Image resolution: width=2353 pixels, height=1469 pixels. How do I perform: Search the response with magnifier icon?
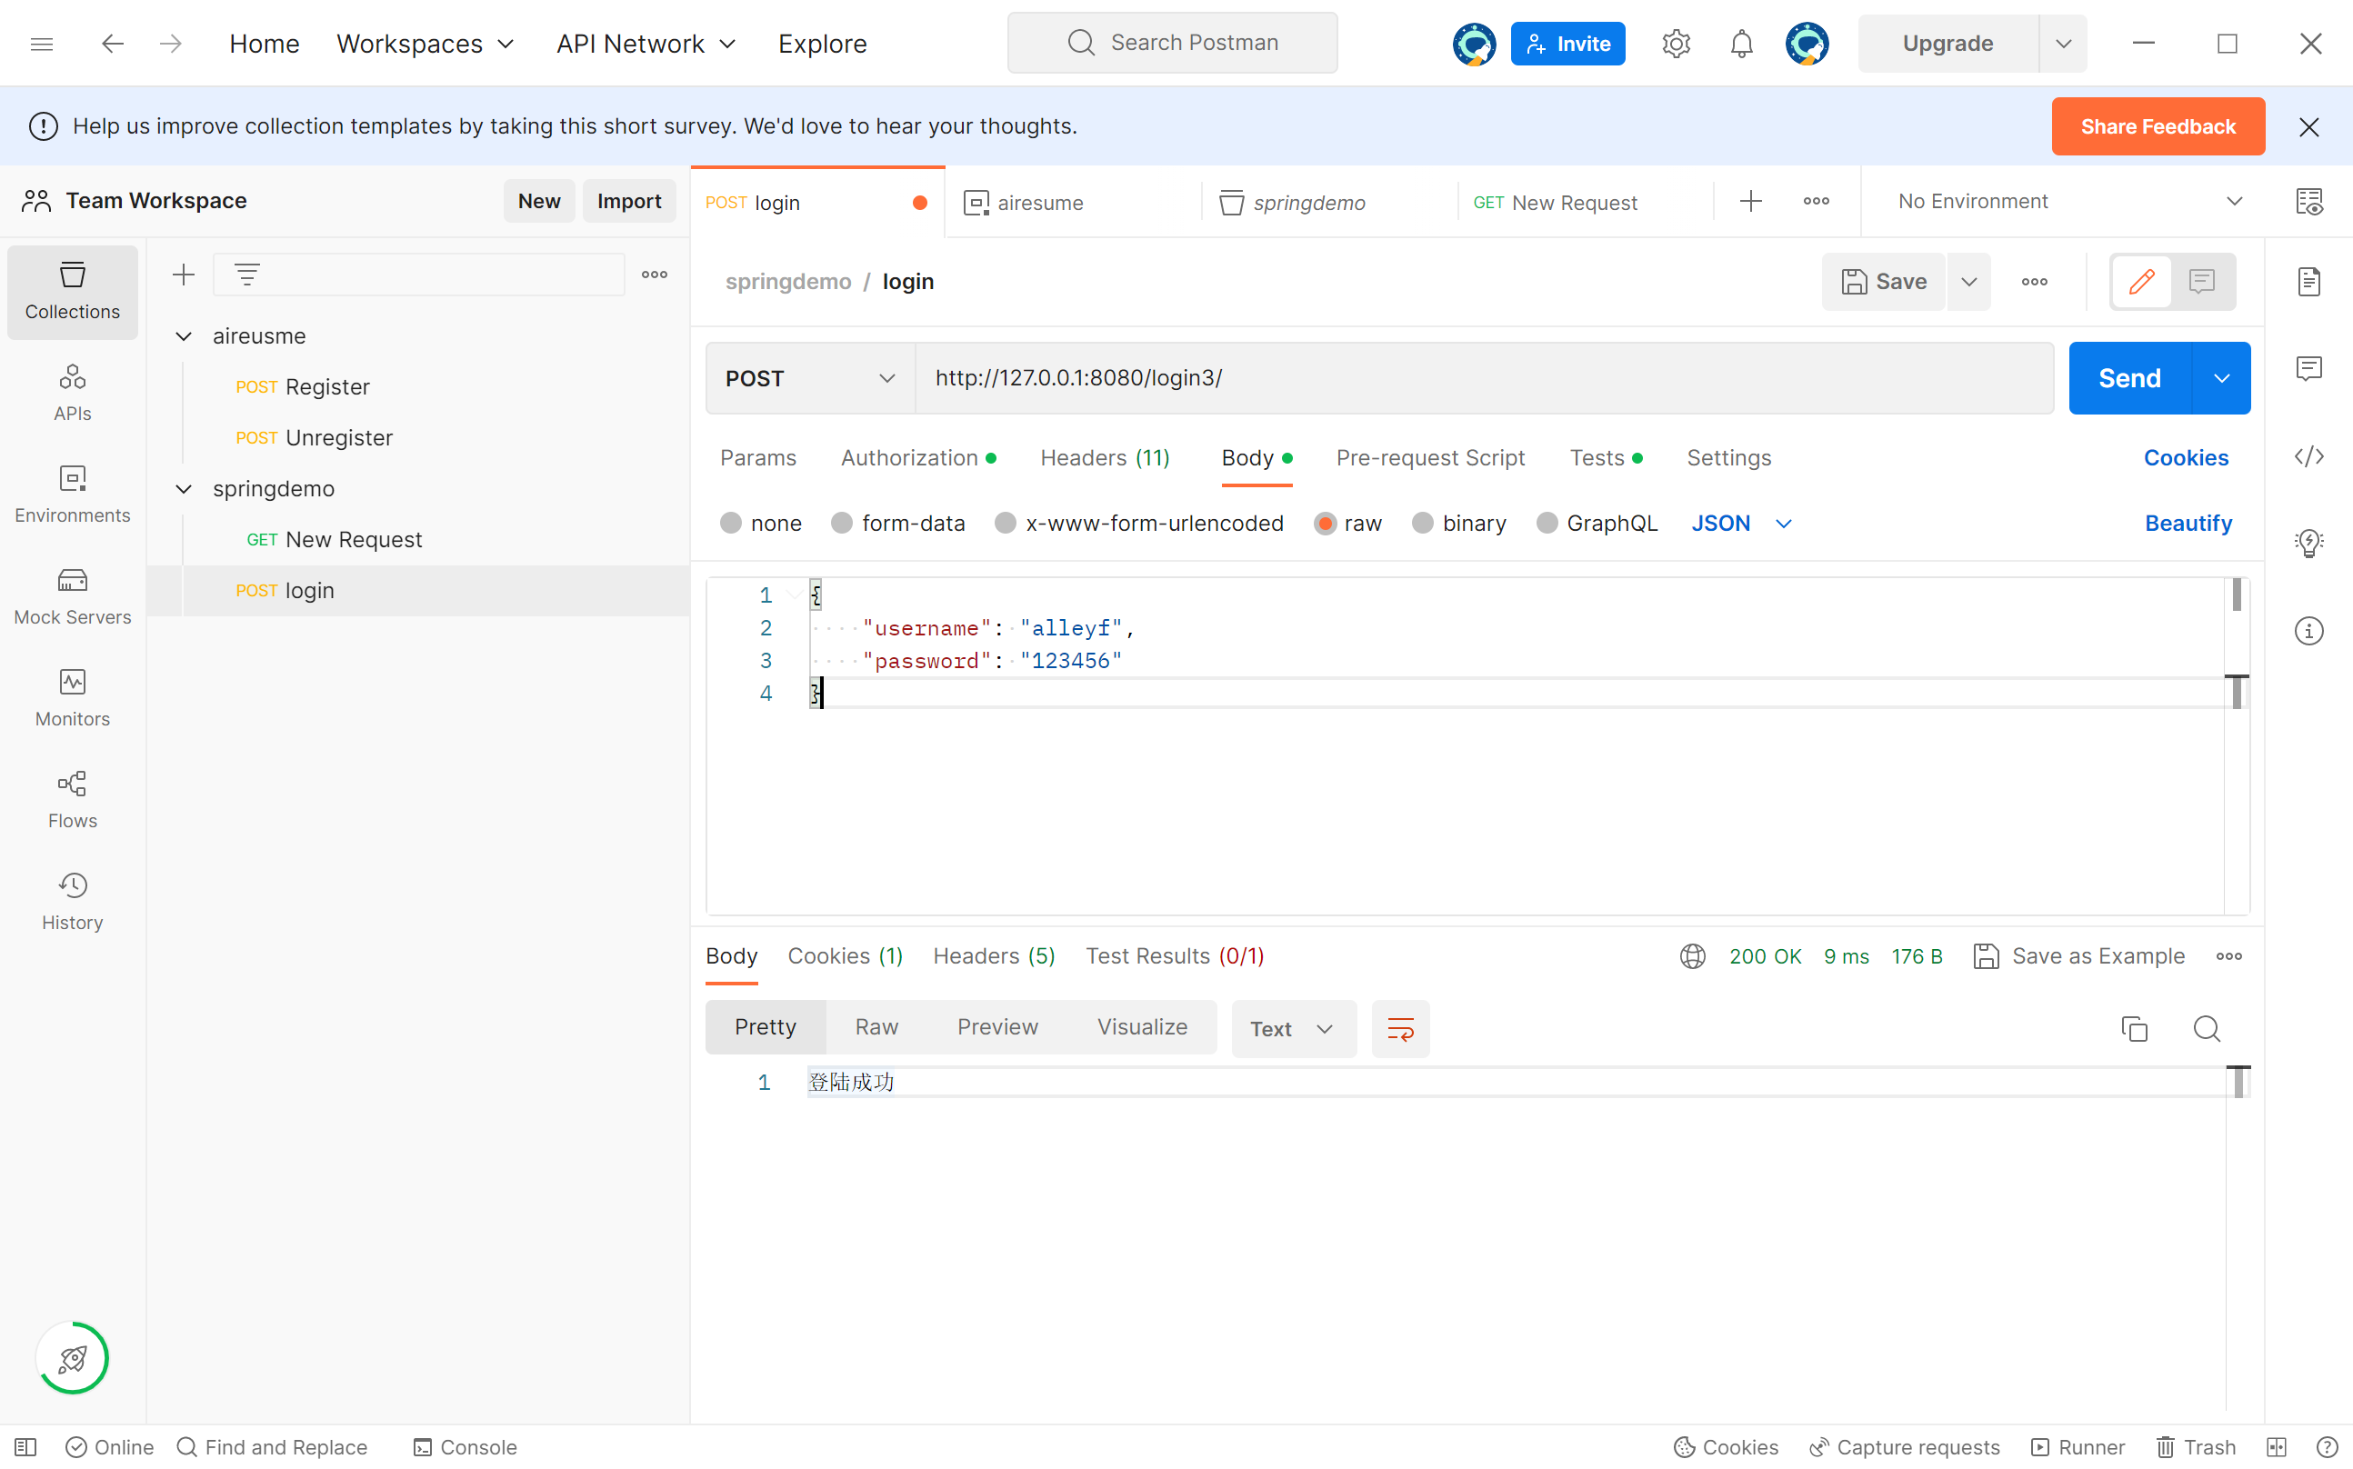coord(2207,1028)
